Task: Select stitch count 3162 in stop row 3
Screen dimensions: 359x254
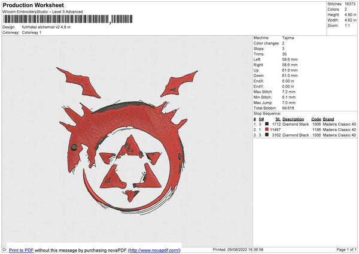Action: (x=276, y=135)
